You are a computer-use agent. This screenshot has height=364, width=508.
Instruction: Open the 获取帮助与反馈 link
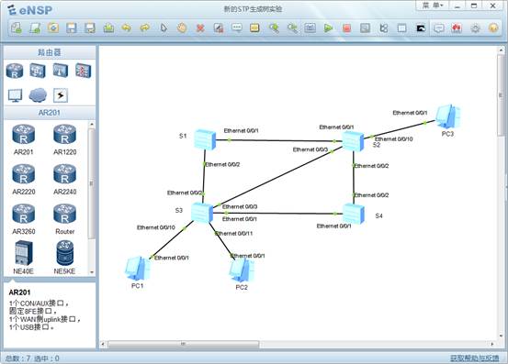[475, 358]
